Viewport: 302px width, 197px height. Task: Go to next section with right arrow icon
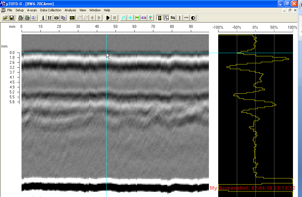pos(99,18)
